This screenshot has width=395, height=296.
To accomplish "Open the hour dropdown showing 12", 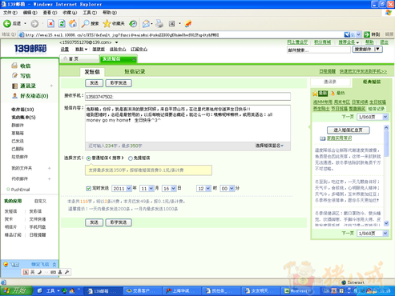I will [204, 189].
